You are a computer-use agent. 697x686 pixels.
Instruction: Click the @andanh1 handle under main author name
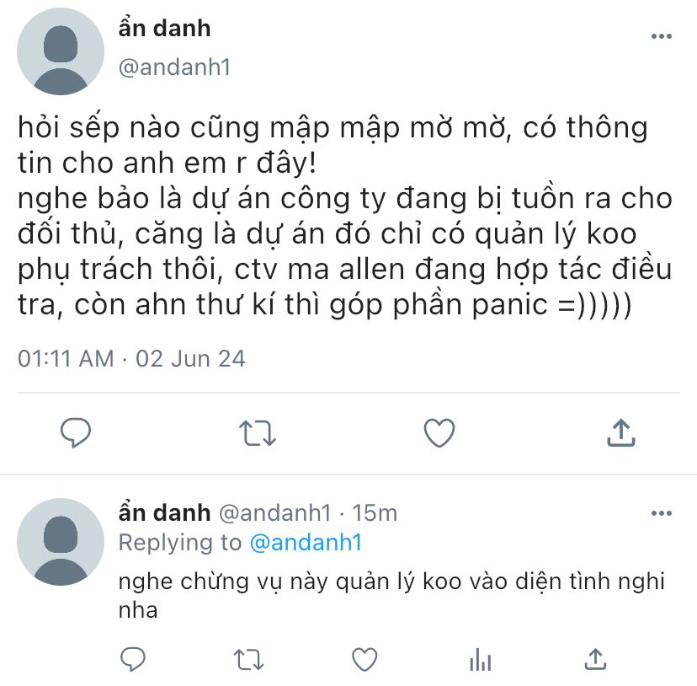[x=175, y=67]
